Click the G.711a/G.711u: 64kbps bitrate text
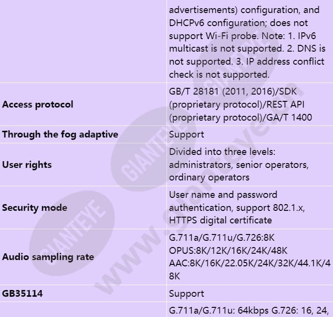 click(219, 310)
